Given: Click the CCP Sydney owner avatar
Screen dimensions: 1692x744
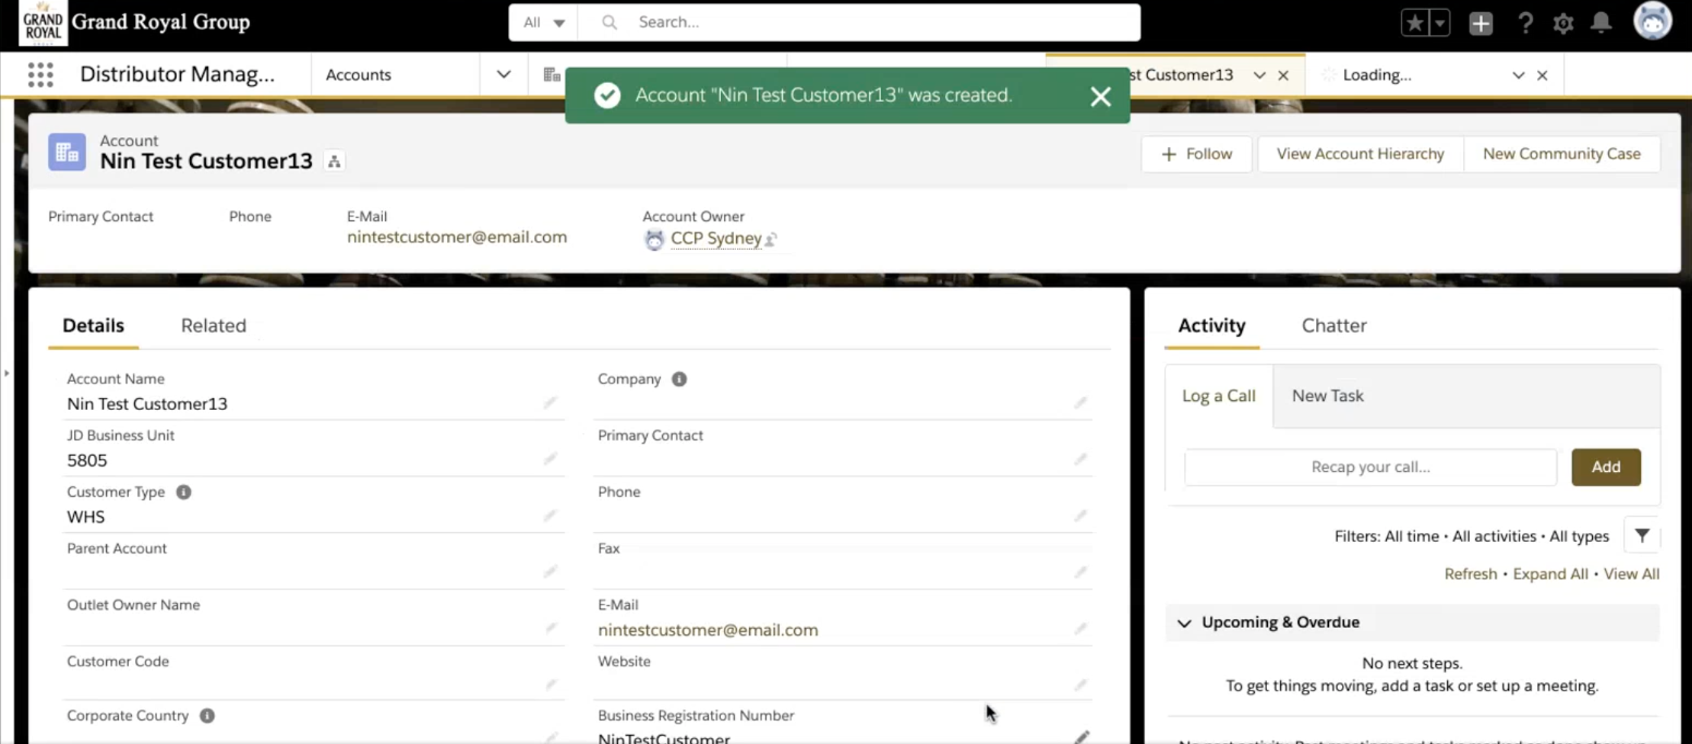Looking at the screenshot, I should (x=654, y=239).
